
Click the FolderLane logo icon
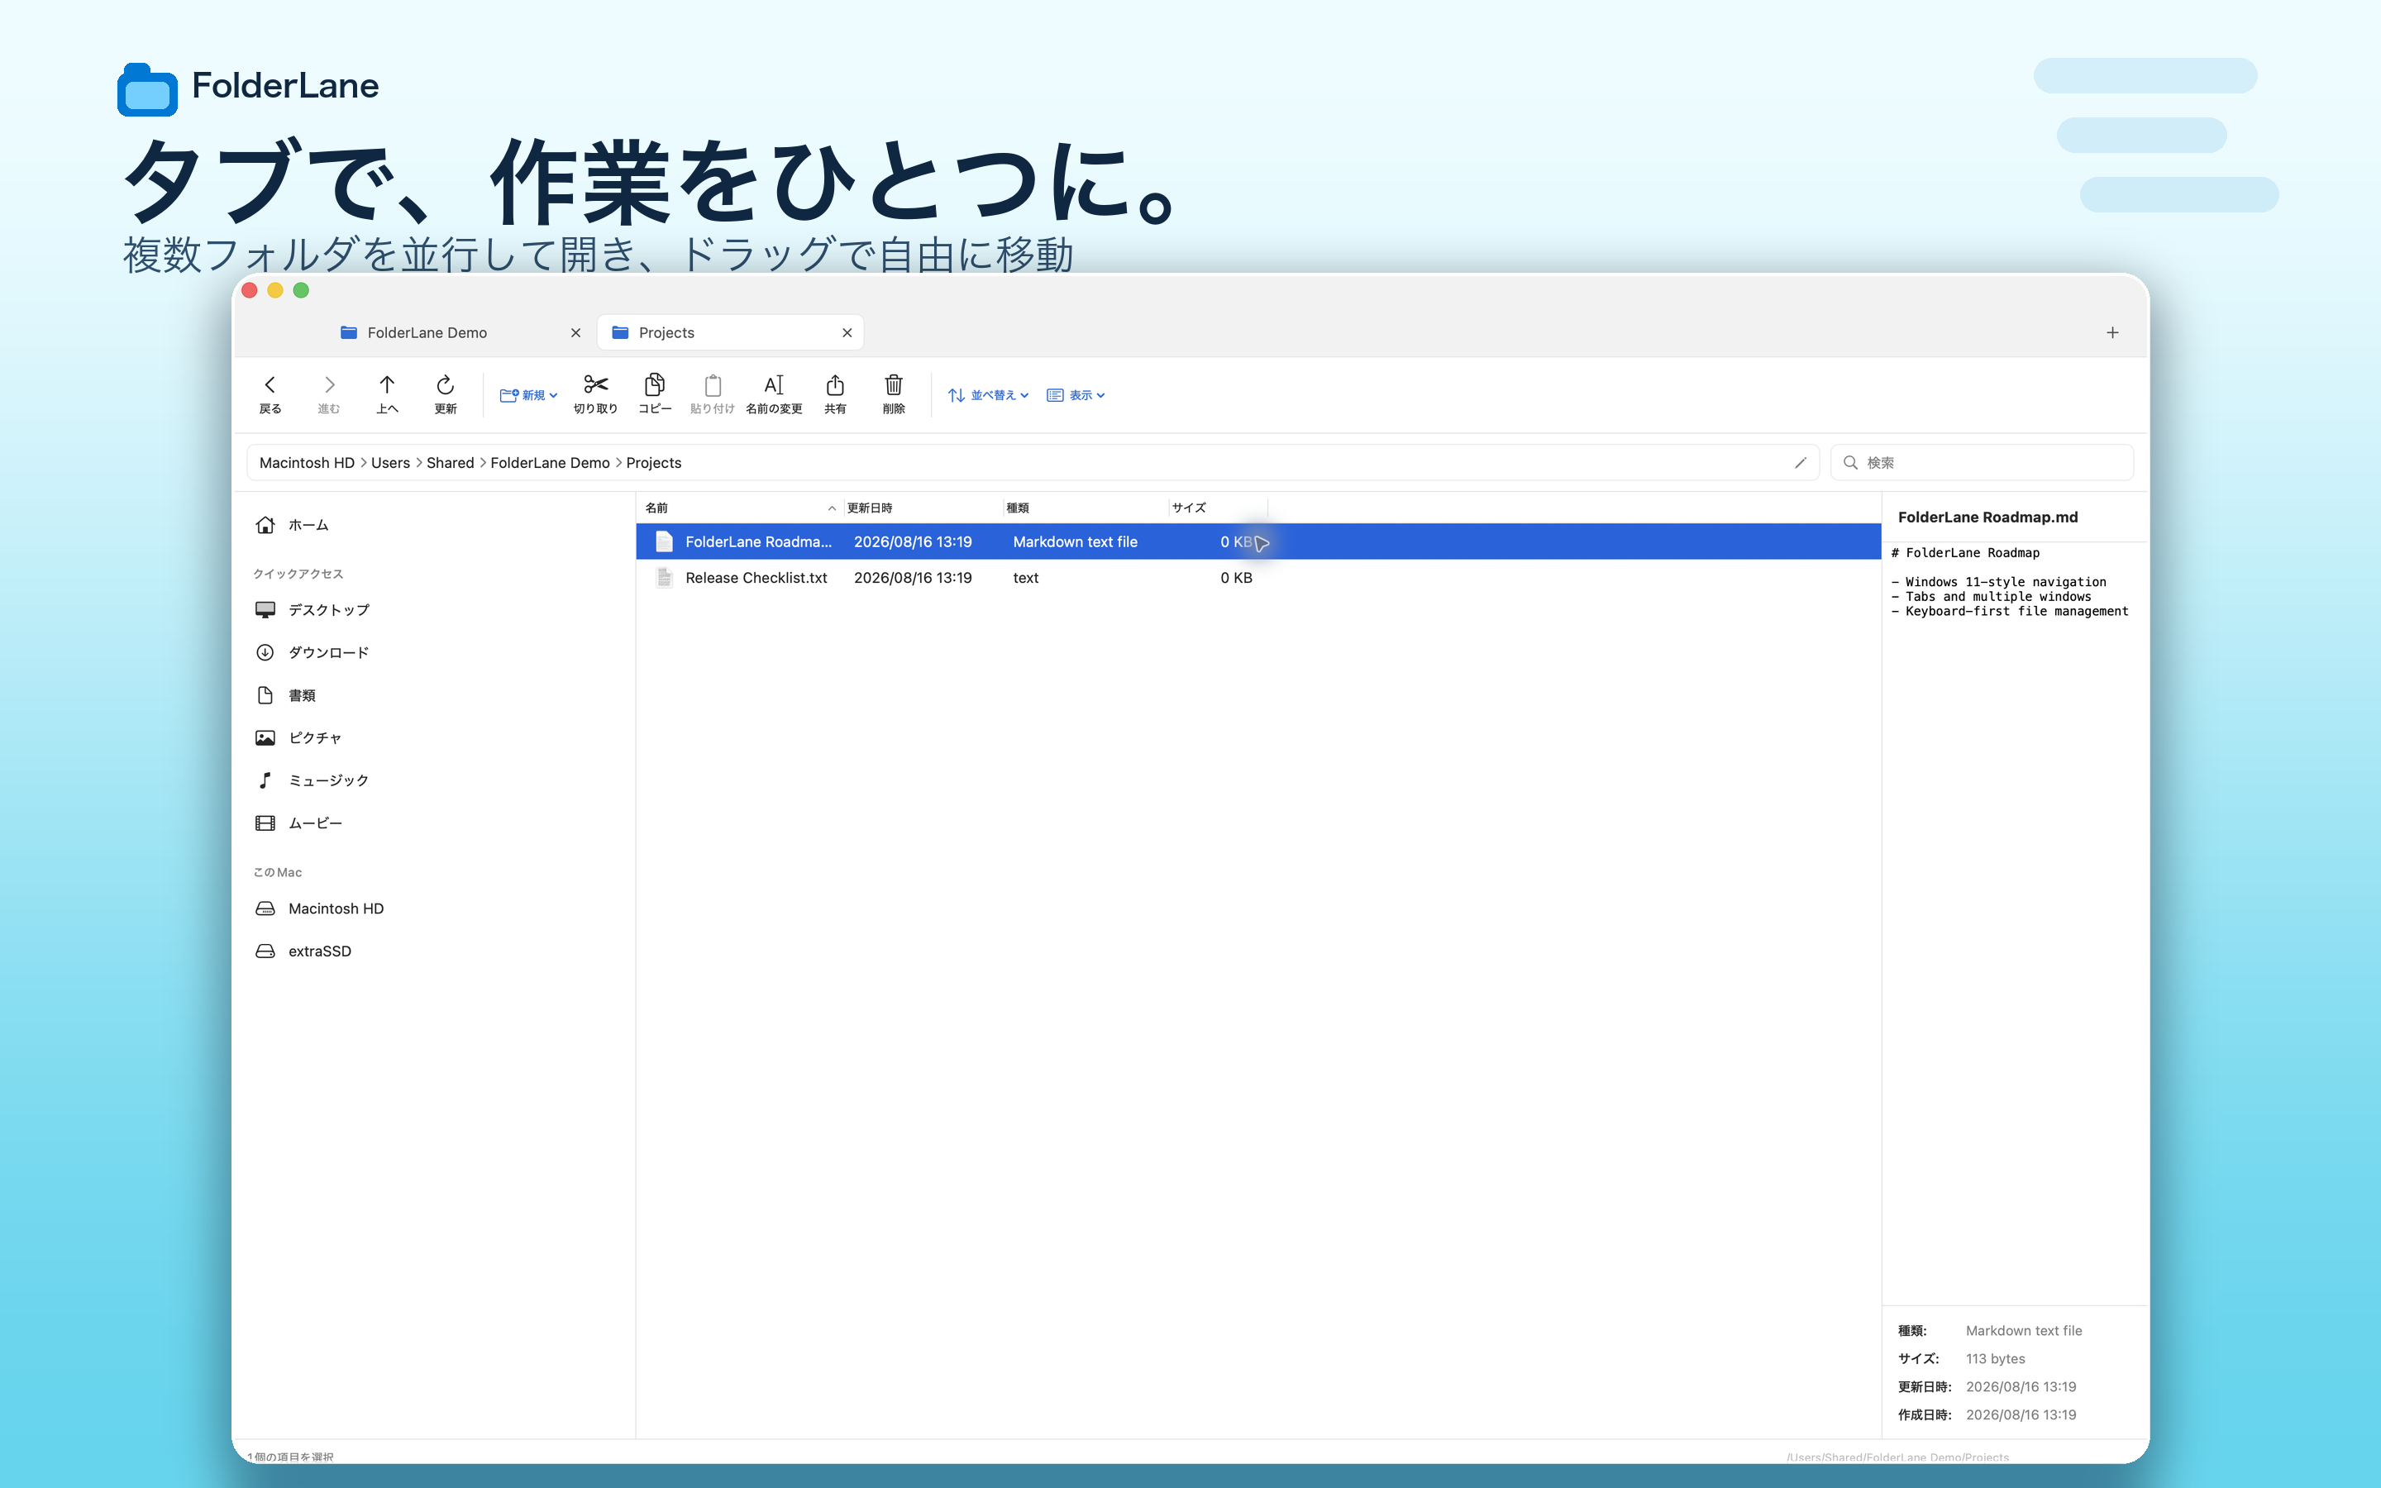[x=148, y=89]
